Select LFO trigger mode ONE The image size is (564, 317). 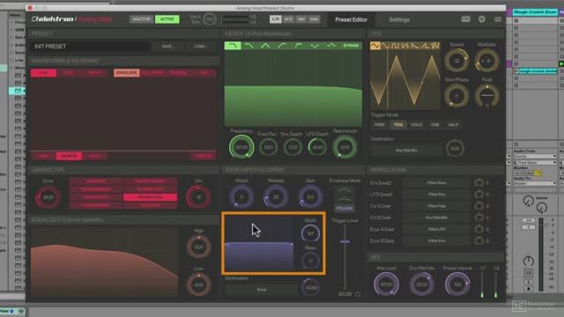(x=434, y=125)
